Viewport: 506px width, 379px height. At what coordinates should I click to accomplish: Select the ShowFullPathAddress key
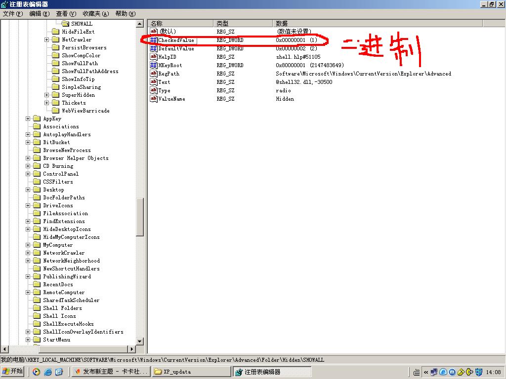(90, 71)
